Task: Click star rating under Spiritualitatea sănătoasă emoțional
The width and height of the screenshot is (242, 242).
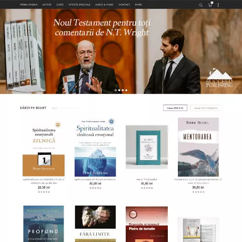Action: coord(95,188)
